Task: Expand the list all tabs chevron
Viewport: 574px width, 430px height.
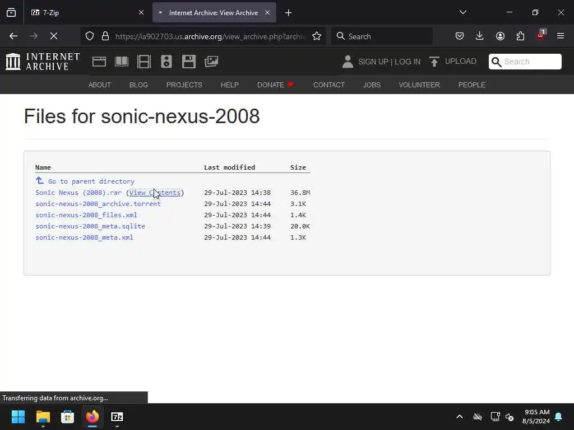Action: (462, 12)
